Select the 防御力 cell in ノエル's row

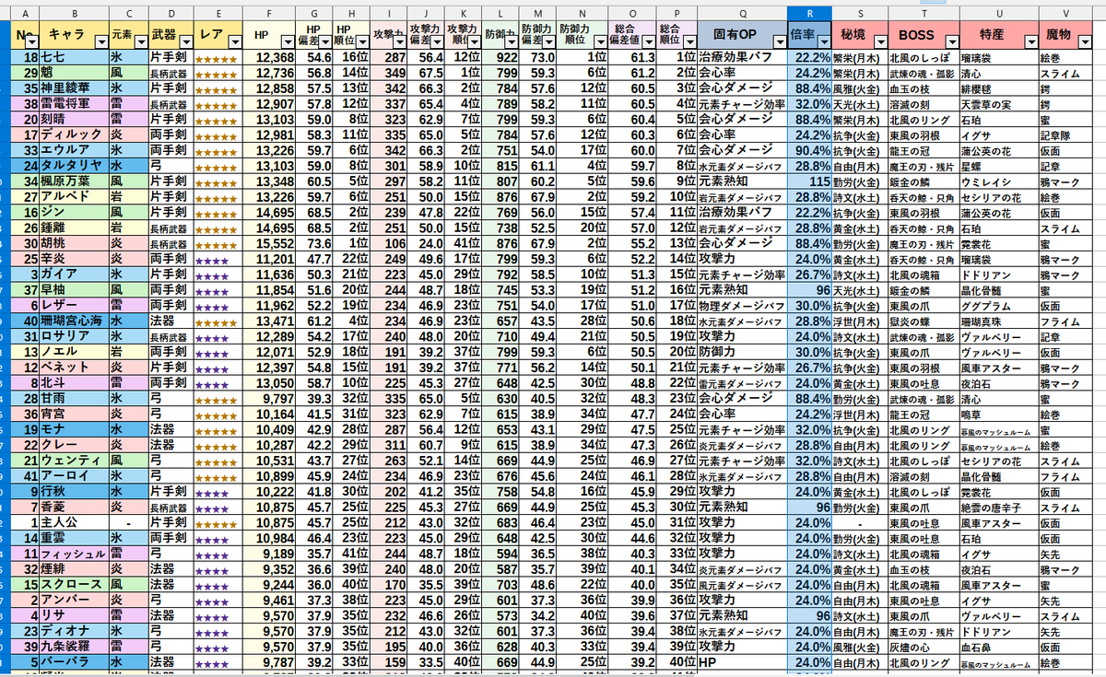(742, 353)
